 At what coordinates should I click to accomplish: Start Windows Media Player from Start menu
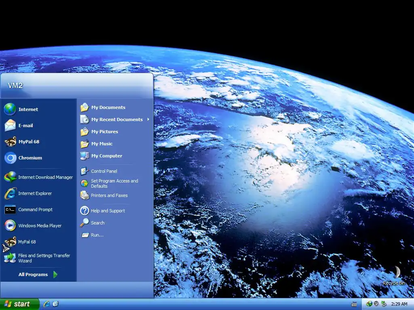tap(38, 226)
